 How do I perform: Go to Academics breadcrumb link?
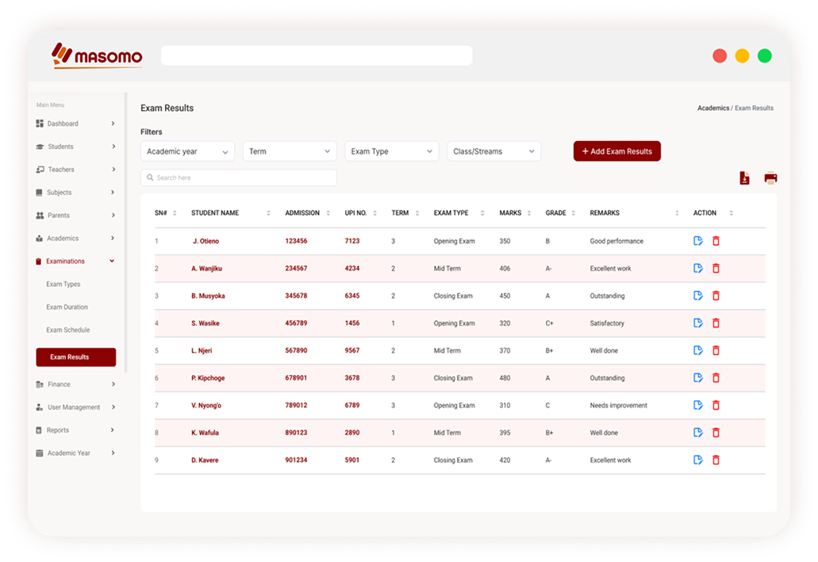[x=712, y=108]
